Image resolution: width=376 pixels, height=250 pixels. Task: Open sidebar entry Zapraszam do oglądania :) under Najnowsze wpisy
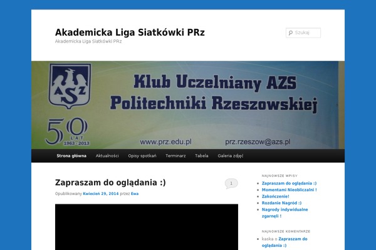pos(289,183)
